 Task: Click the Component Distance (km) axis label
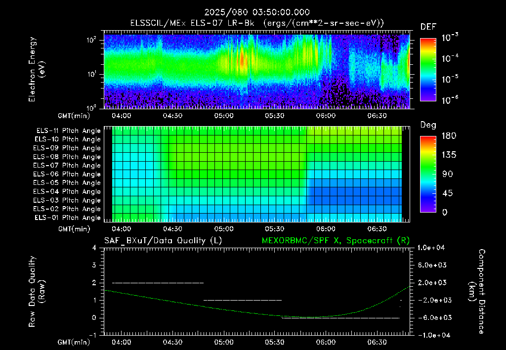pyautogui.click(x=477, y=292)
